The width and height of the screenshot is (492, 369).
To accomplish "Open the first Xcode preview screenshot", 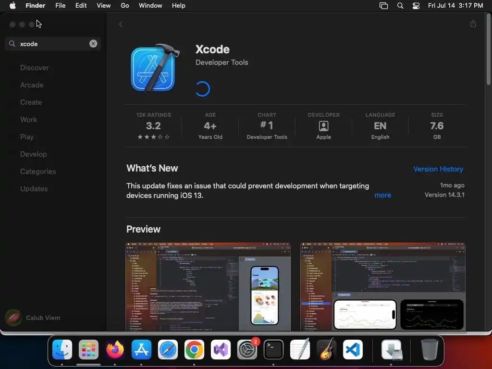I will [x=208, y=286].
